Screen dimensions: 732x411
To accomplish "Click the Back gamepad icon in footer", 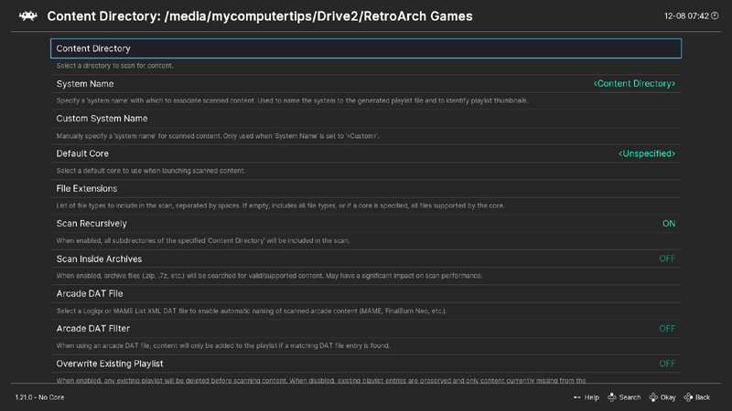I will 688,397.
